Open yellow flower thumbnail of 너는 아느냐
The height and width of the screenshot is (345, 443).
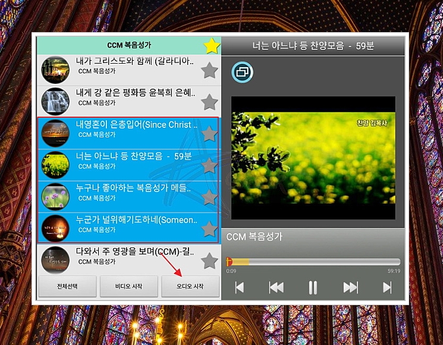pos(55,165)
